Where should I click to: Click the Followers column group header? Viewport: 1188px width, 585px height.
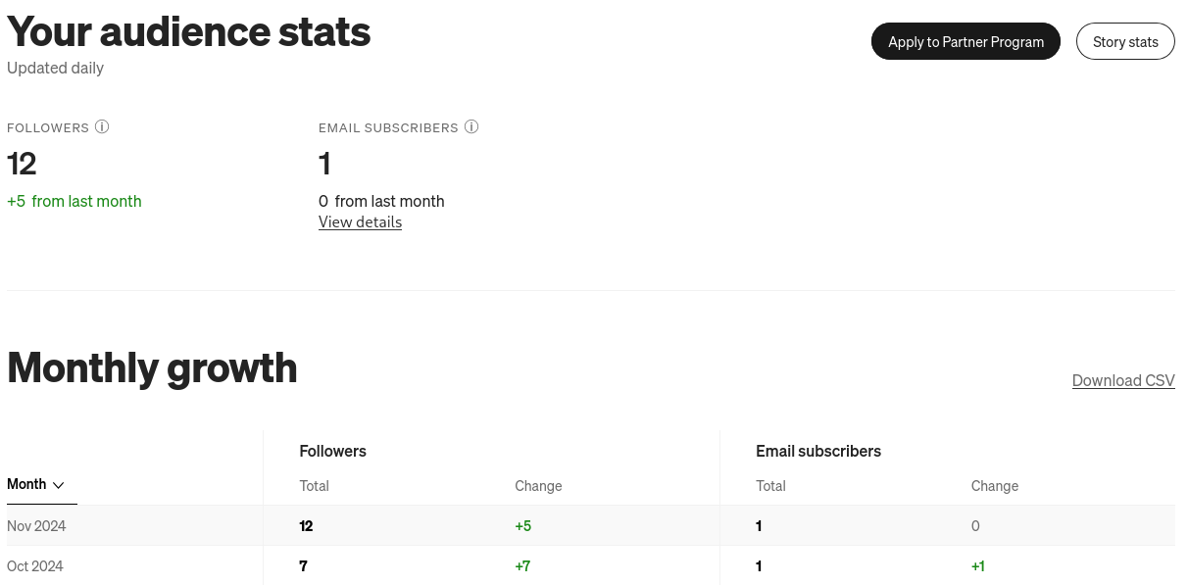click(x=332, y=452)
